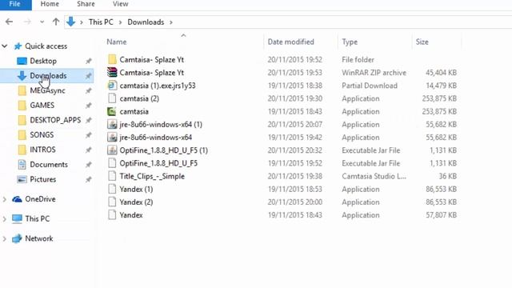Select the Yandex file sized 57,807 KB
This screenshot has width=512, height=288.
click(x=131, y=215)
